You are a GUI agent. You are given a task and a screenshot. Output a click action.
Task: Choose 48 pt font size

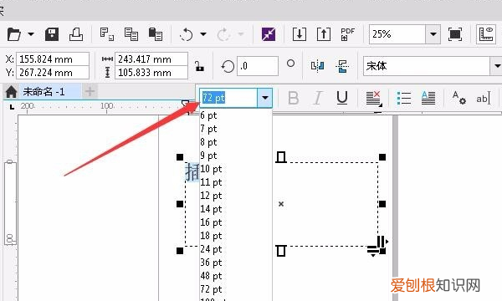[236, 276]
